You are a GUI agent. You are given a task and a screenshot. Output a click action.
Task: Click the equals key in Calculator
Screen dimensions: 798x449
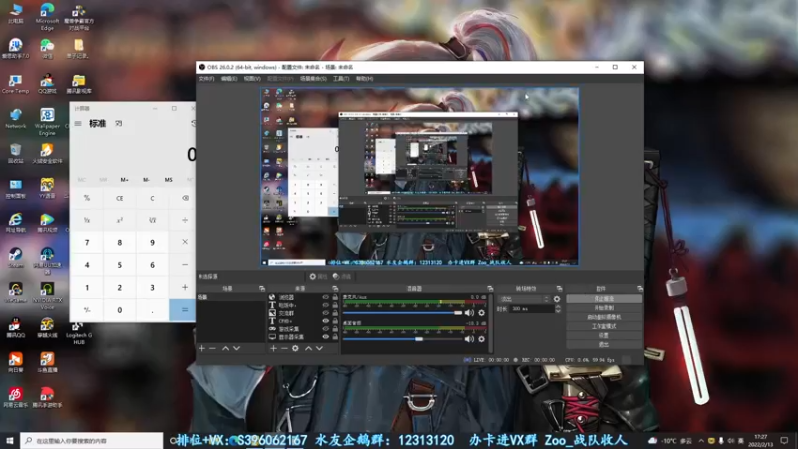click(183, 310)
